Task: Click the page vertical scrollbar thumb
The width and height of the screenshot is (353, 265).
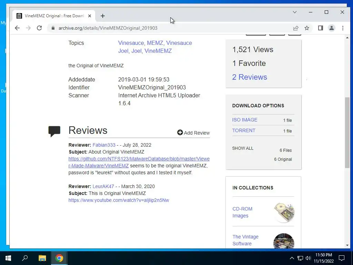Action: click(x=347, y=132)
